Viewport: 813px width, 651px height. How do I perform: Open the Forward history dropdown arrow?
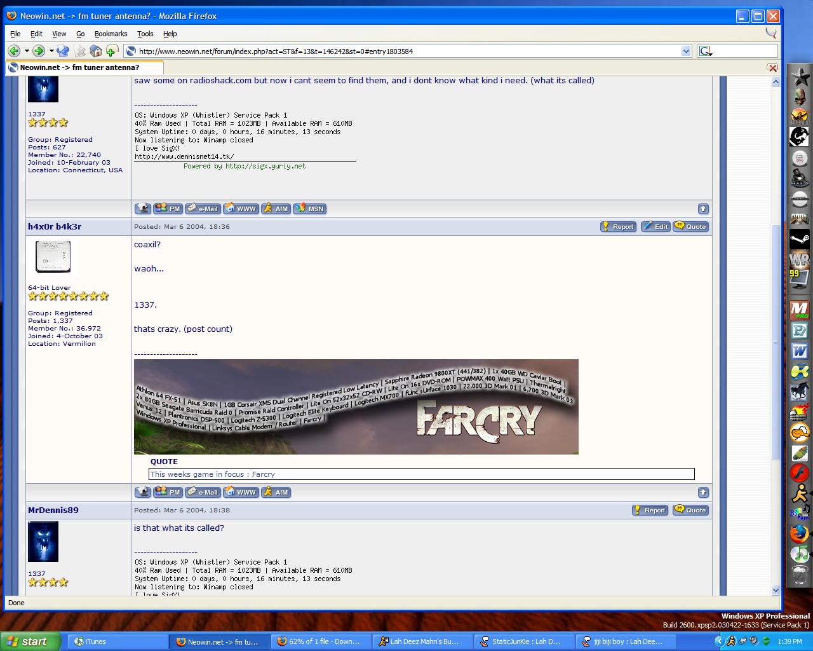(51, 51)
